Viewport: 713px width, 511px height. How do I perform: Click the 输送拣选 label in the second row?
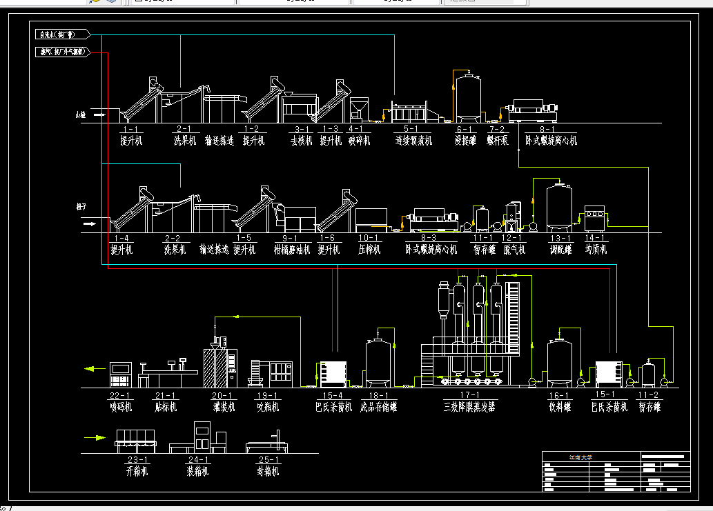pos(214,250)
